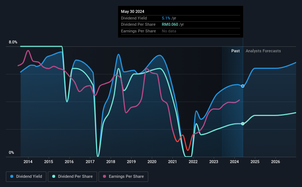Click the 2021 x-axis label

tap(173, 162)
